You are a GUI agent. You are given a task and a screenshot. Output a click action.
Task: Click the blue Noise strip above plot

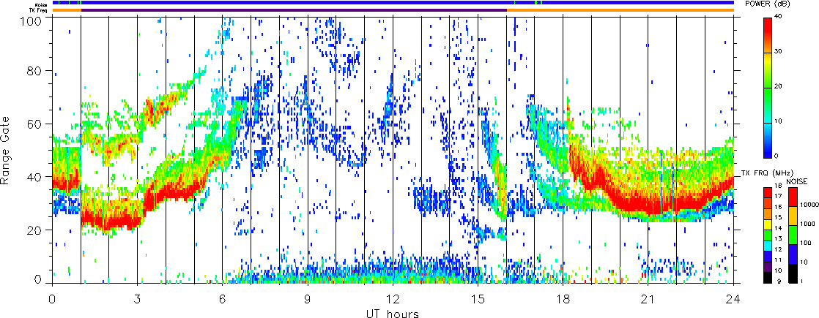tap(393, 3)
